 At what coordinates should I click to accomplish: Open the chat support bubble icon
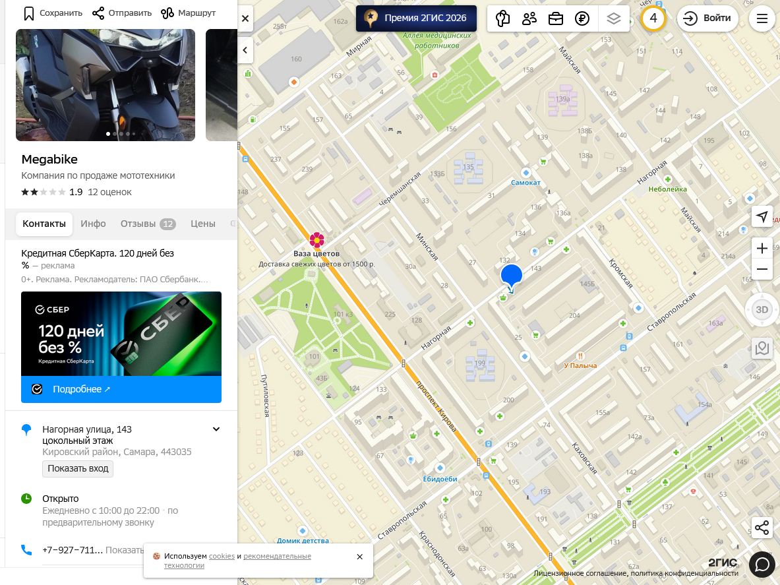[762, 565]
